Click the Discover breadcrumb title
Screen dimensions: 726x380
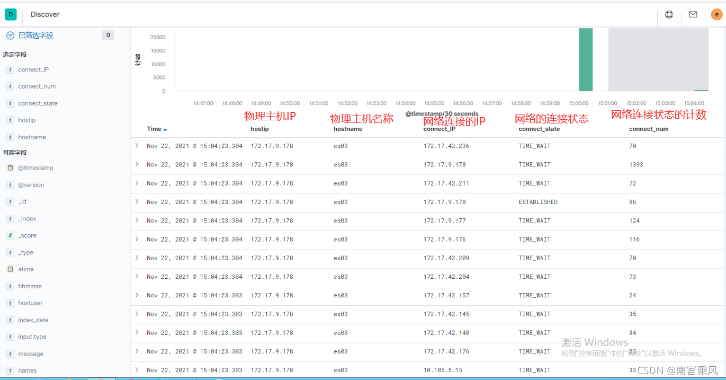(x=45, y=14)
